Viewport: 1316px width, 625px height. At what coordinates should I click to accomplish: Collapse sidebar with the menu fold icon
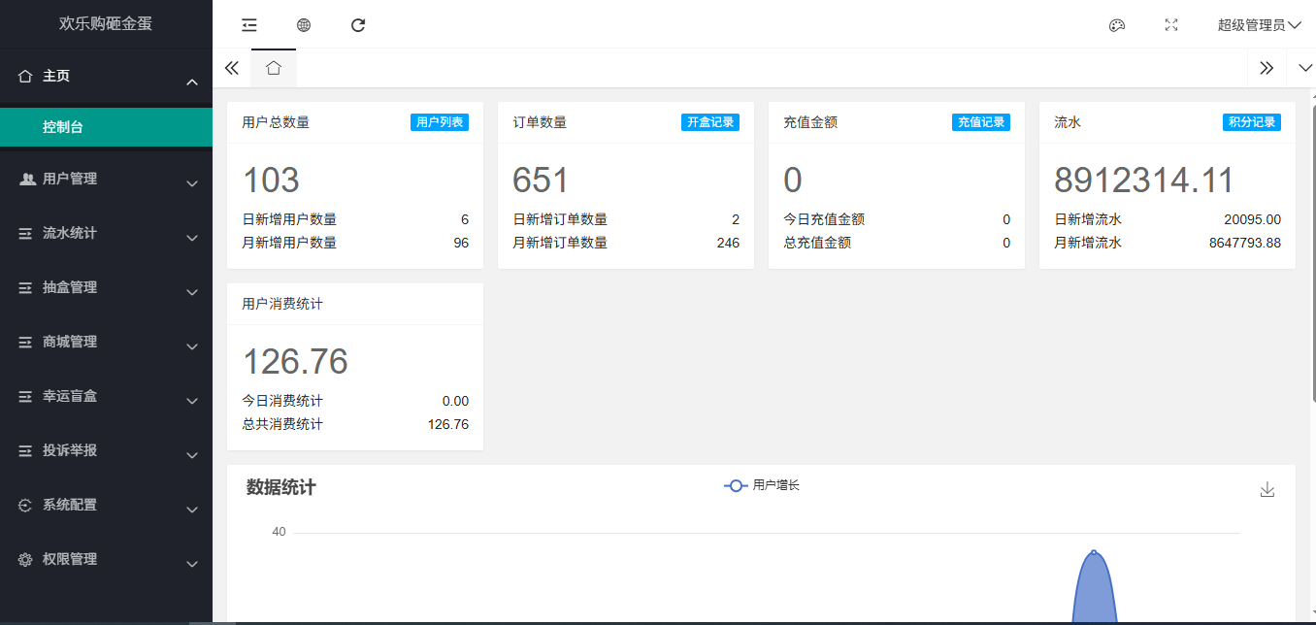[x=249, y=25]
